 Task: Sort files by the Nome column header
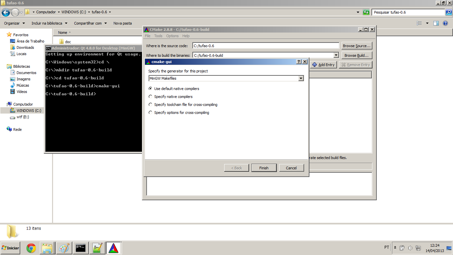(63, 33)
